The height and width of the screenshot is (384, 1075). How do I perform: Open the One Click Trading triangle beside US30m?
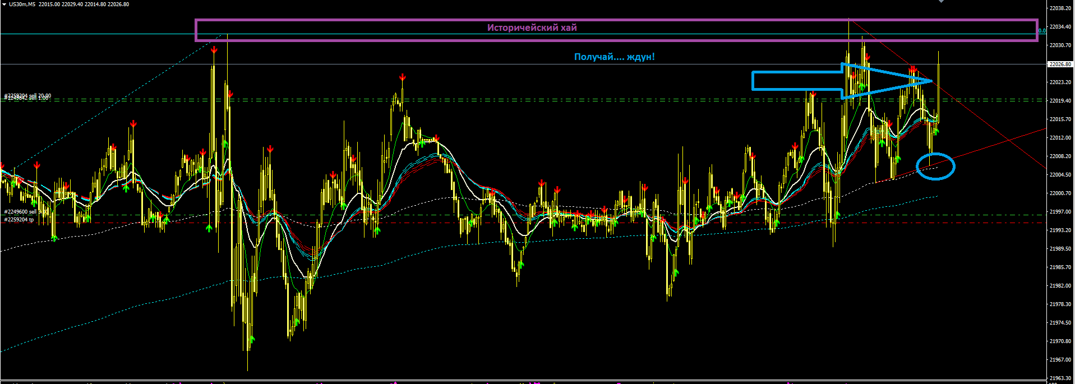(x=4, y=4)
